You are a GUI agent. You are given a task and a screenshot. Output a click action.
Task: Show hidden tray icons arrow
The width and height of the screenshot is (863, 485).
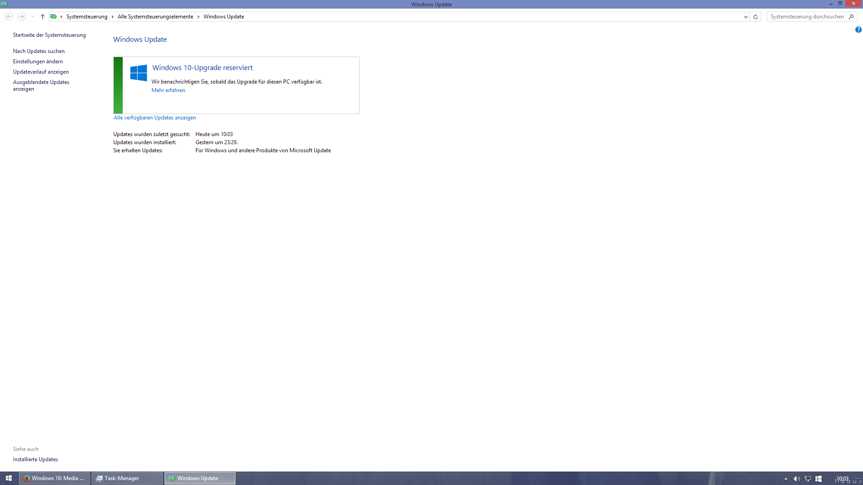786,479
